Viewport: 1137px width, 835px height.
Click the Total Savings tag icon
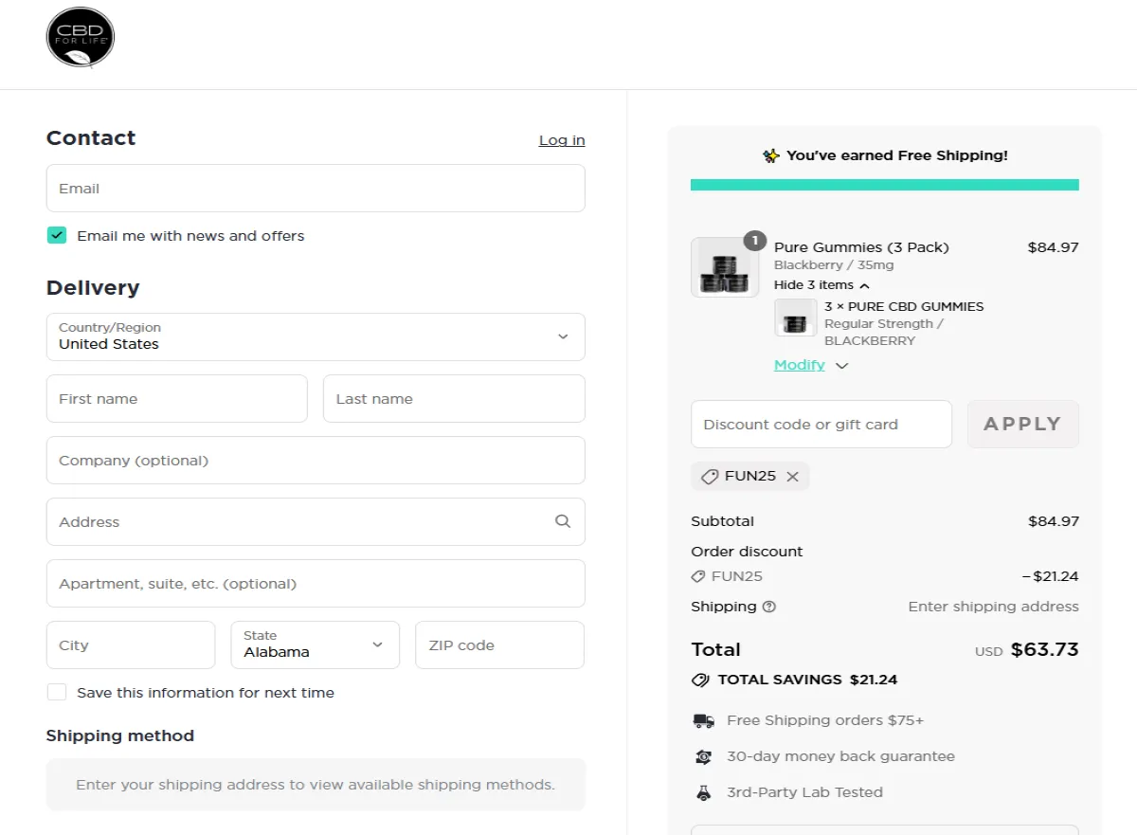coord(701,680)
